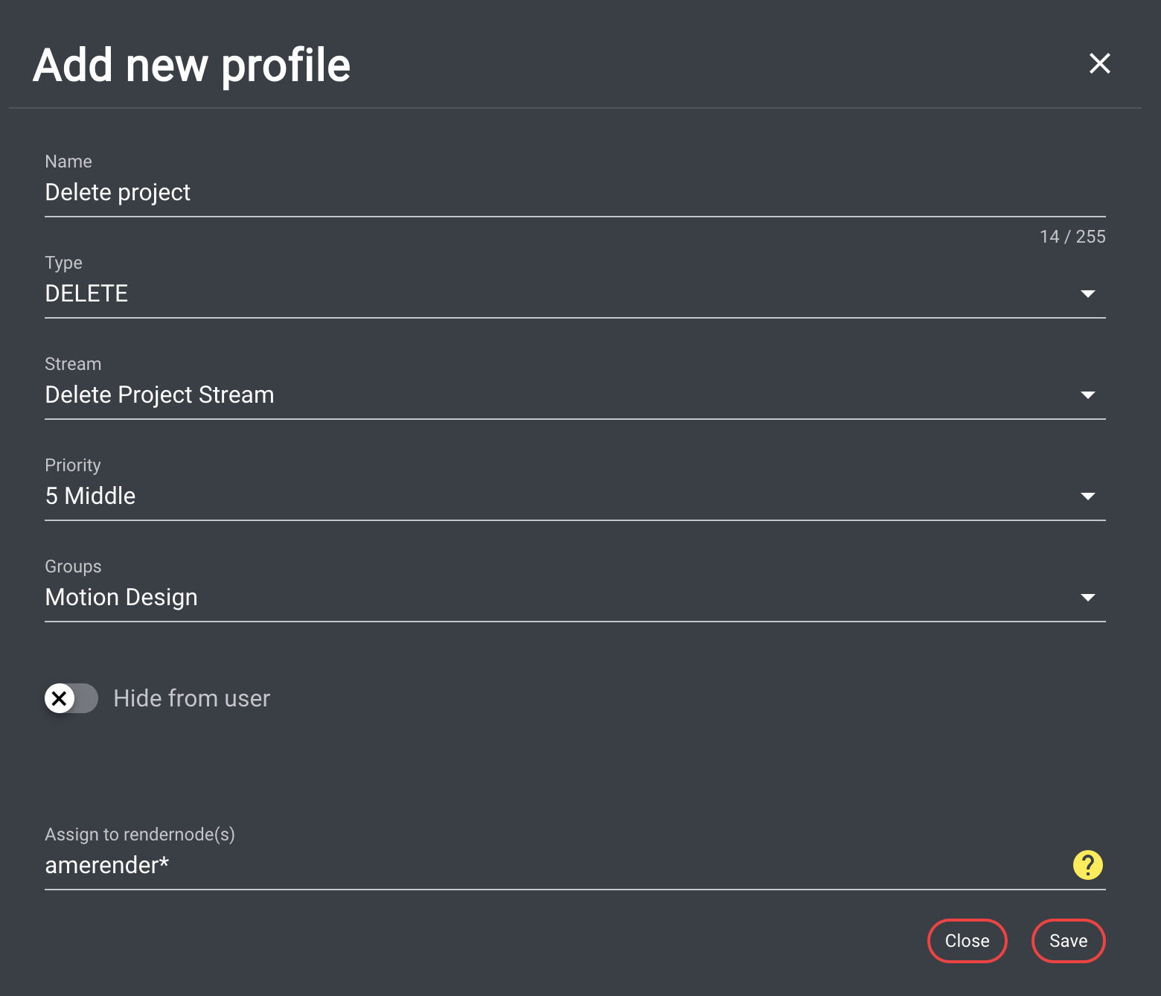Image resolution: width=1161 pixels, height=996 pixels.
Task: Click the Name field label
Action: pos(68,162)
